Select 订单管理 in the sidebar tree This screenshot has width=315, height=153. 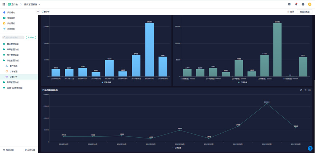point(13,71)
